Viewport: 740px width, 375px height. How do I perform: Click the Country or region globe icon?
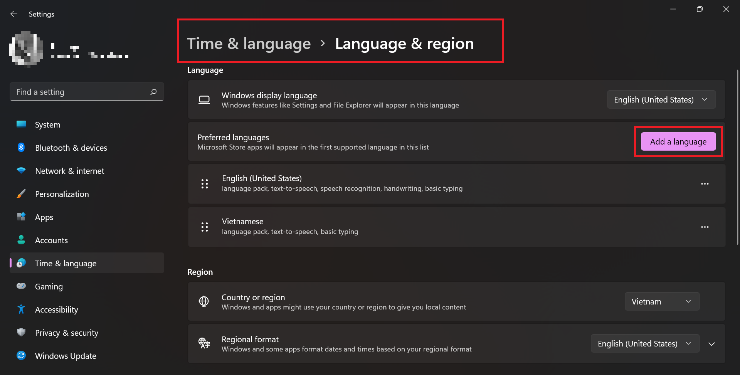pos(204,301)
